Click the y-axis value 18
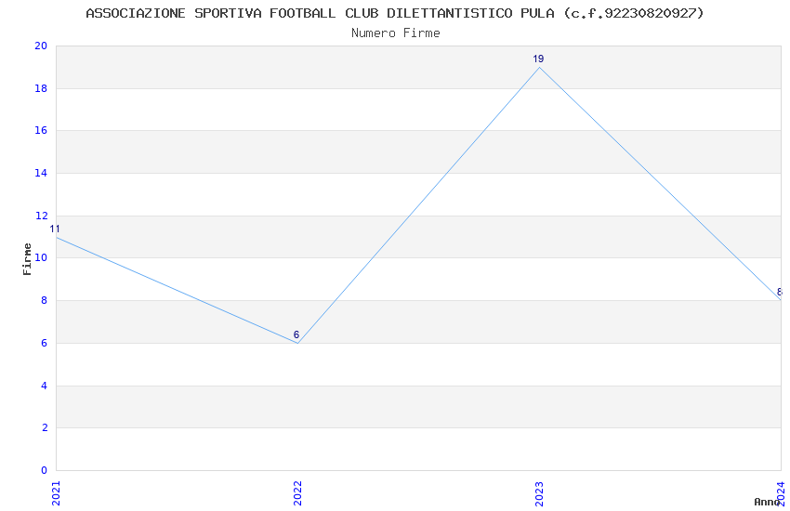The image size is (790, 511). [40, 89]
